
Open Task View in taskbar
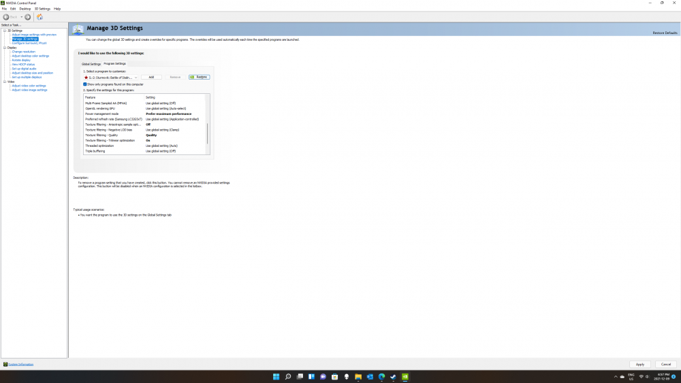point(300,376)
